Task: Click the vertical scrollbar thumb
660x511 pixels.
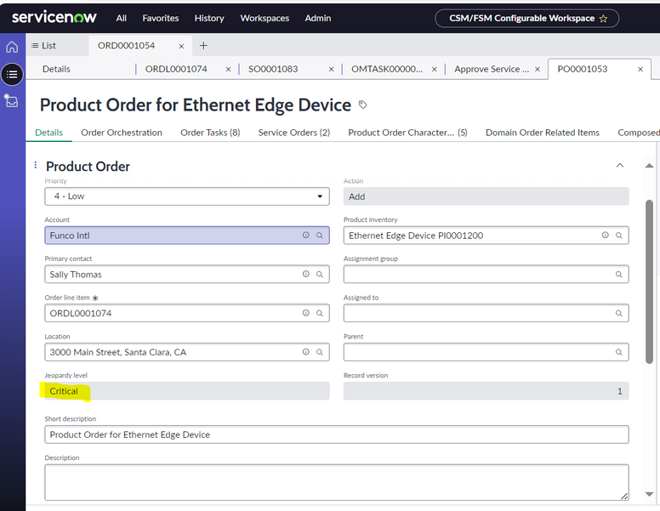Action: (650, 281)
